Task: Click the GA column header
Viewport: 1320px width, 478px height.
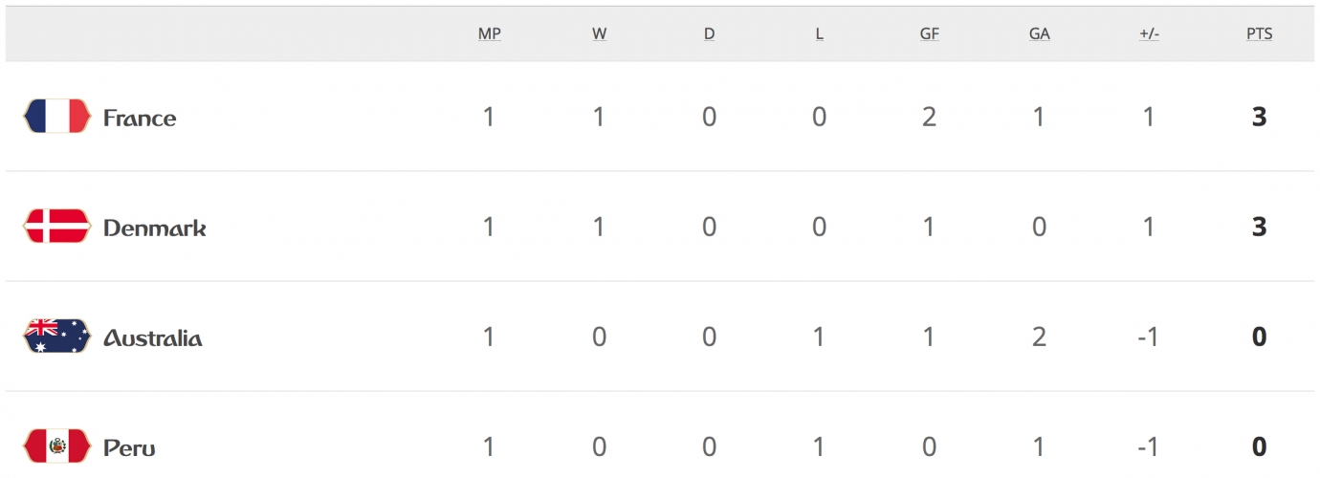Action: tap(1040, 33)
